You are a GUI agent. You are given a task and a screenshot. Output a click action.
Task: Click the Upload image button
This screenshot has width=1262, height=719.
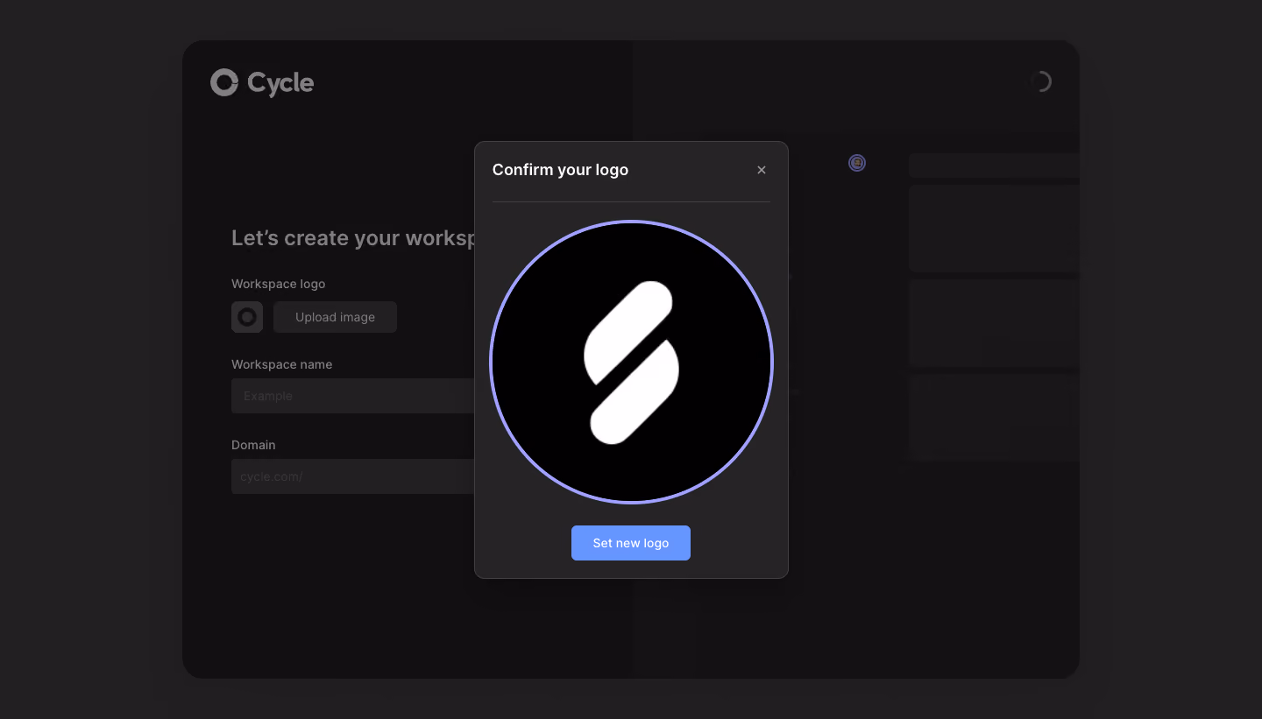pos(335,317)
